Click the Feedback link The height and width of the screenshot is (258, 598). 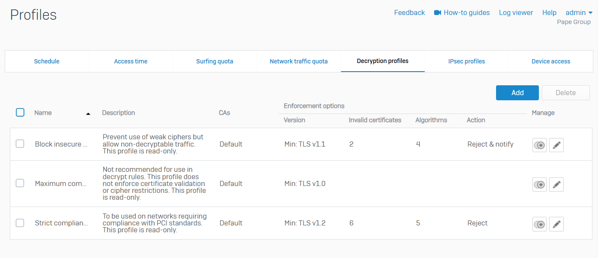409,13
